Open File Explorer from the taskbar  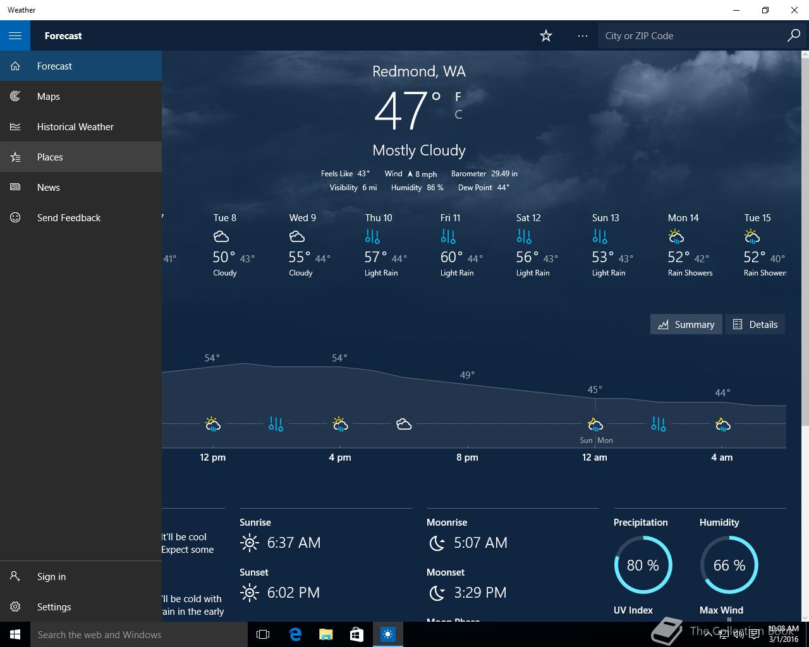pos(325,634)
